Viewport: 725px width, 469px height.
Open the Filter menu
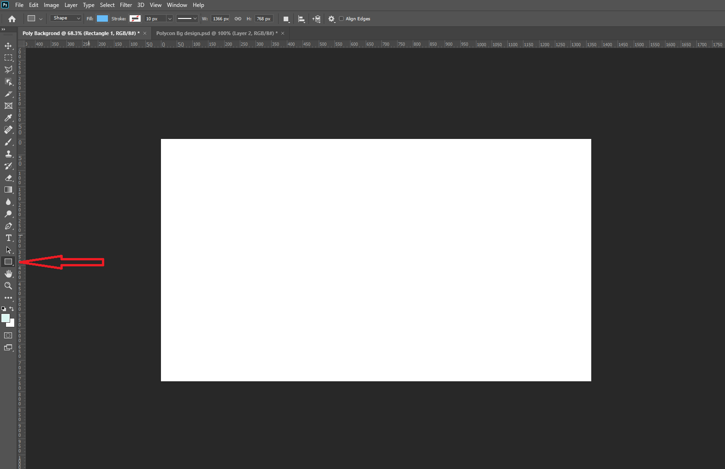coord(126,5)
